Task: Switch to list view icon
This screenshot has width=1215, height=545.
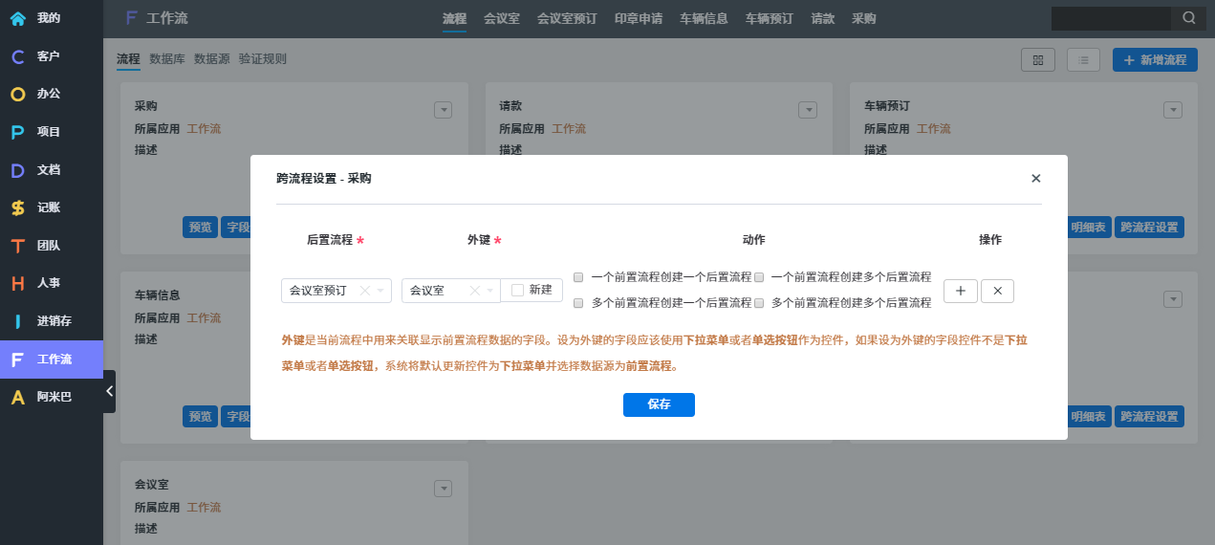Action: pos(1083,59)
